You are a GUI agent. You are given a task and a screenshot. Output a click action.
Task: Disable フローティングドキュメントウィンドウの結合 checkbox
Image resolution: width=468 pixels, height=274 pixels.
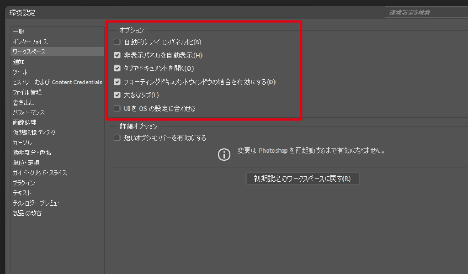click(x=117, y=82)
